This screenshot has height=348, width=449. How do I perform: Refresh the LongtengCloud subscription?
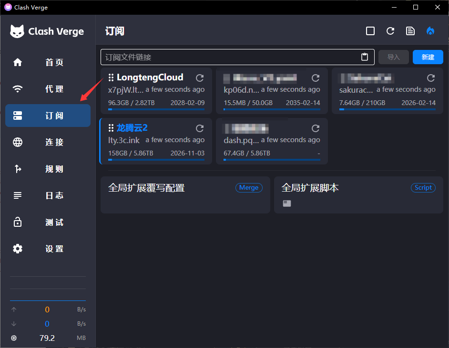coord(200,78)
